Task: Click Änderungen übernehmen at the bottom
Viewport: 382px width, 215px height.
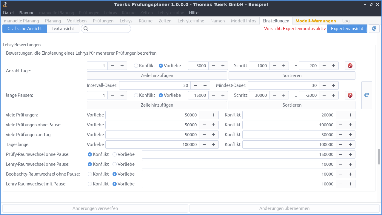Action: [x=284, y=208]
